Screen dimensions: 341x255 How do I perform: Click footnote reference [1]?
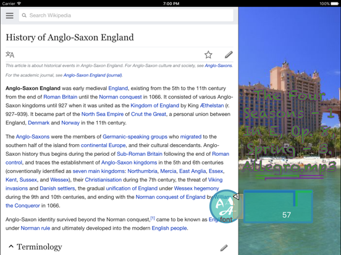click(153, 218)
